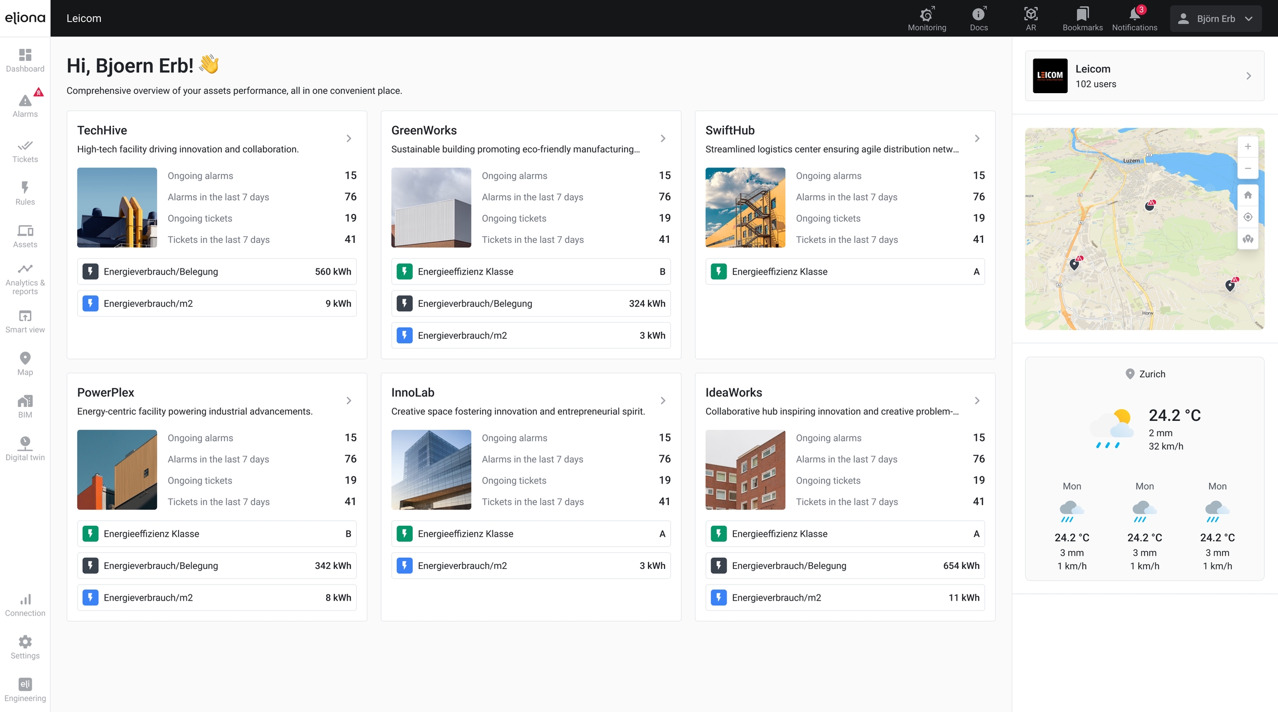
Task: Expand the TechHive card chevron
Action: [349, 139]
